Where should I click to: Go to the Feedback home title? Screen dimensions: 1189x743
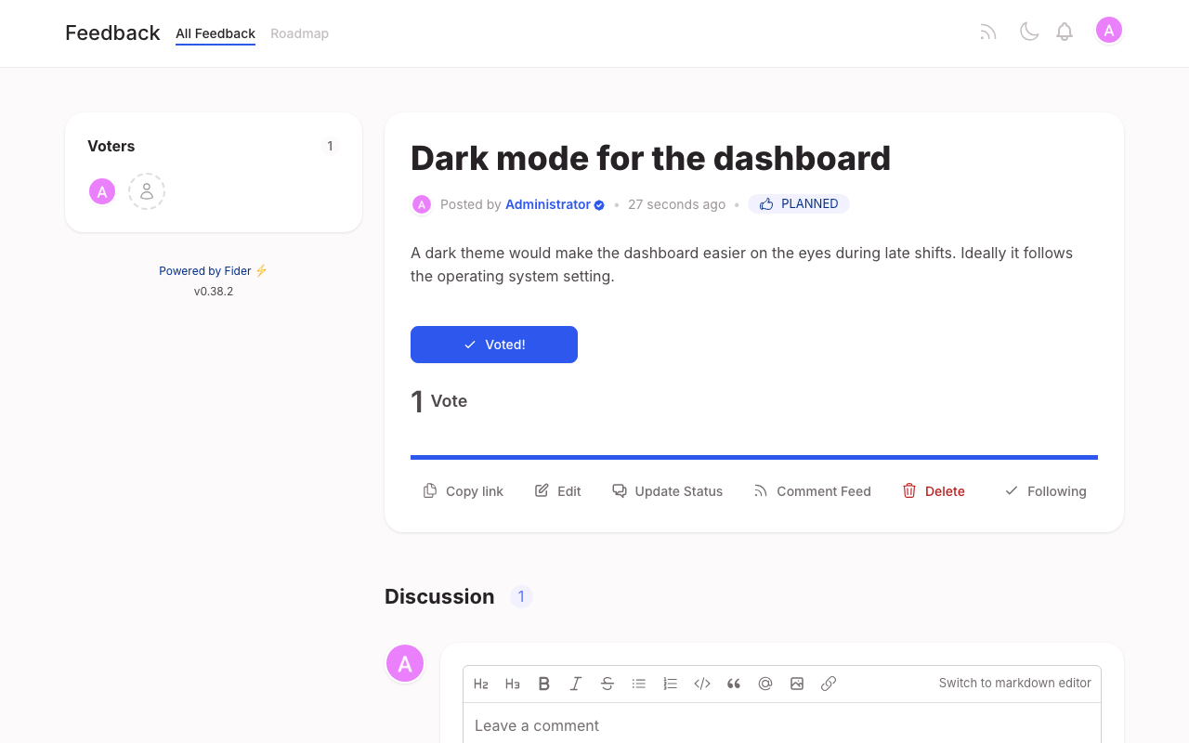tap(112, 33)
